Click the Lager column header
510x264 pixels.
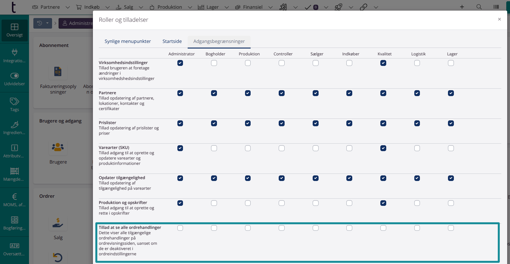pyautogui.click(x=452, y=54)
